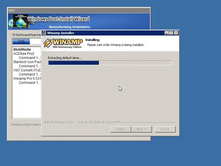Viewport: 221px width, 166px height.
Task: Click the MultiMedia category heading
Action: click(22, 50)
